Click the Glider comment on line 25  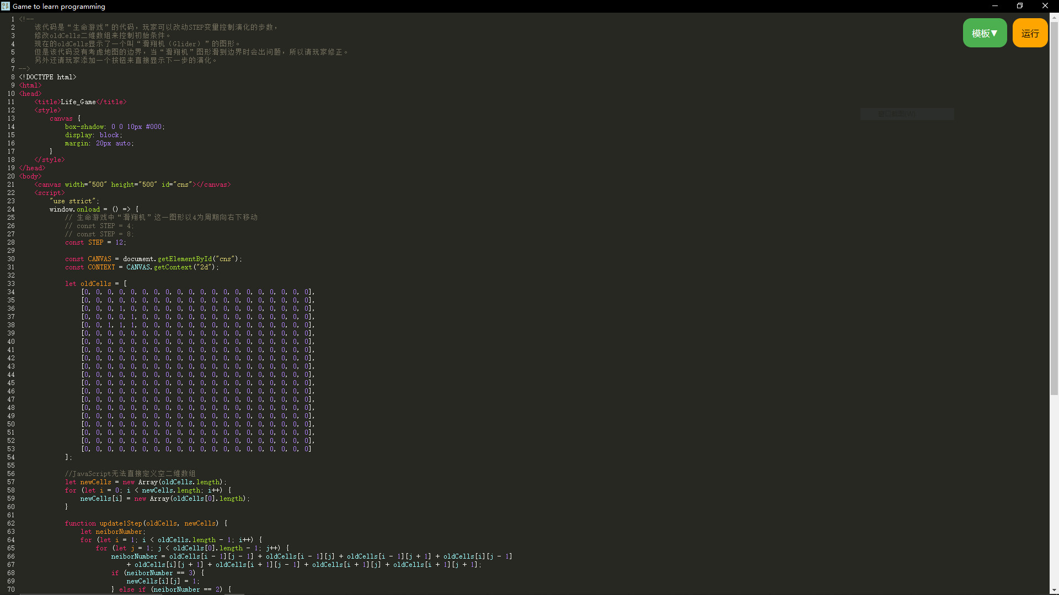[x=160, y=217]
